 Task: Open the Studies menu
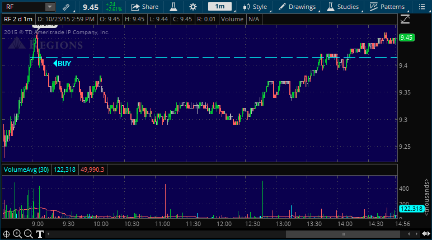pos(342,7)
